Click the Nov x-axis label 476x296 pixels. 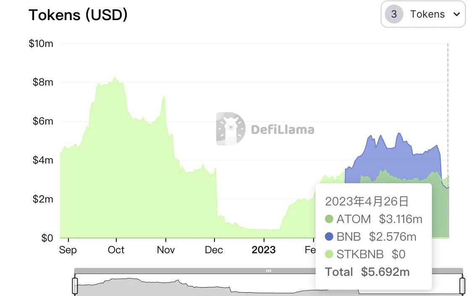165,250
